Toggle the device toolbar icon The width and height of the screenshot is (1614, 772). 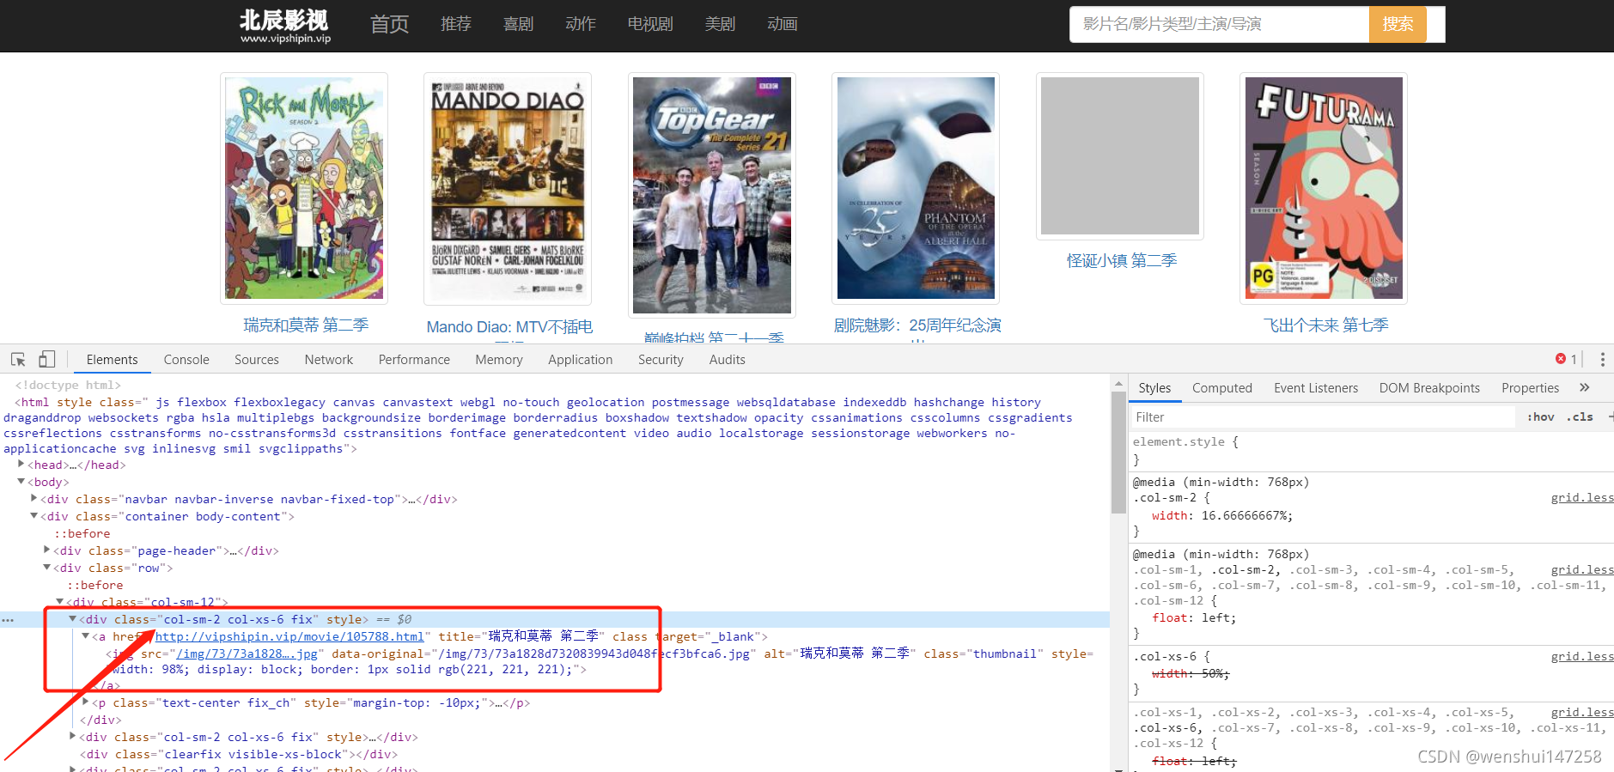pyautogui.click(x=46, y=360)
